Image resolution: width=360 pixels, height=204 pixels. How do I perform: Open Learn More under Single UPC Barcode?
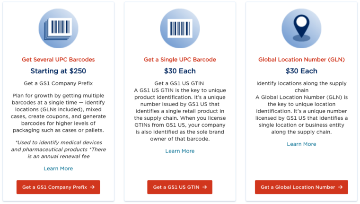coord(180,151)
